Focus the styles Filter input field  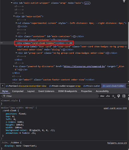coord(50,96)
